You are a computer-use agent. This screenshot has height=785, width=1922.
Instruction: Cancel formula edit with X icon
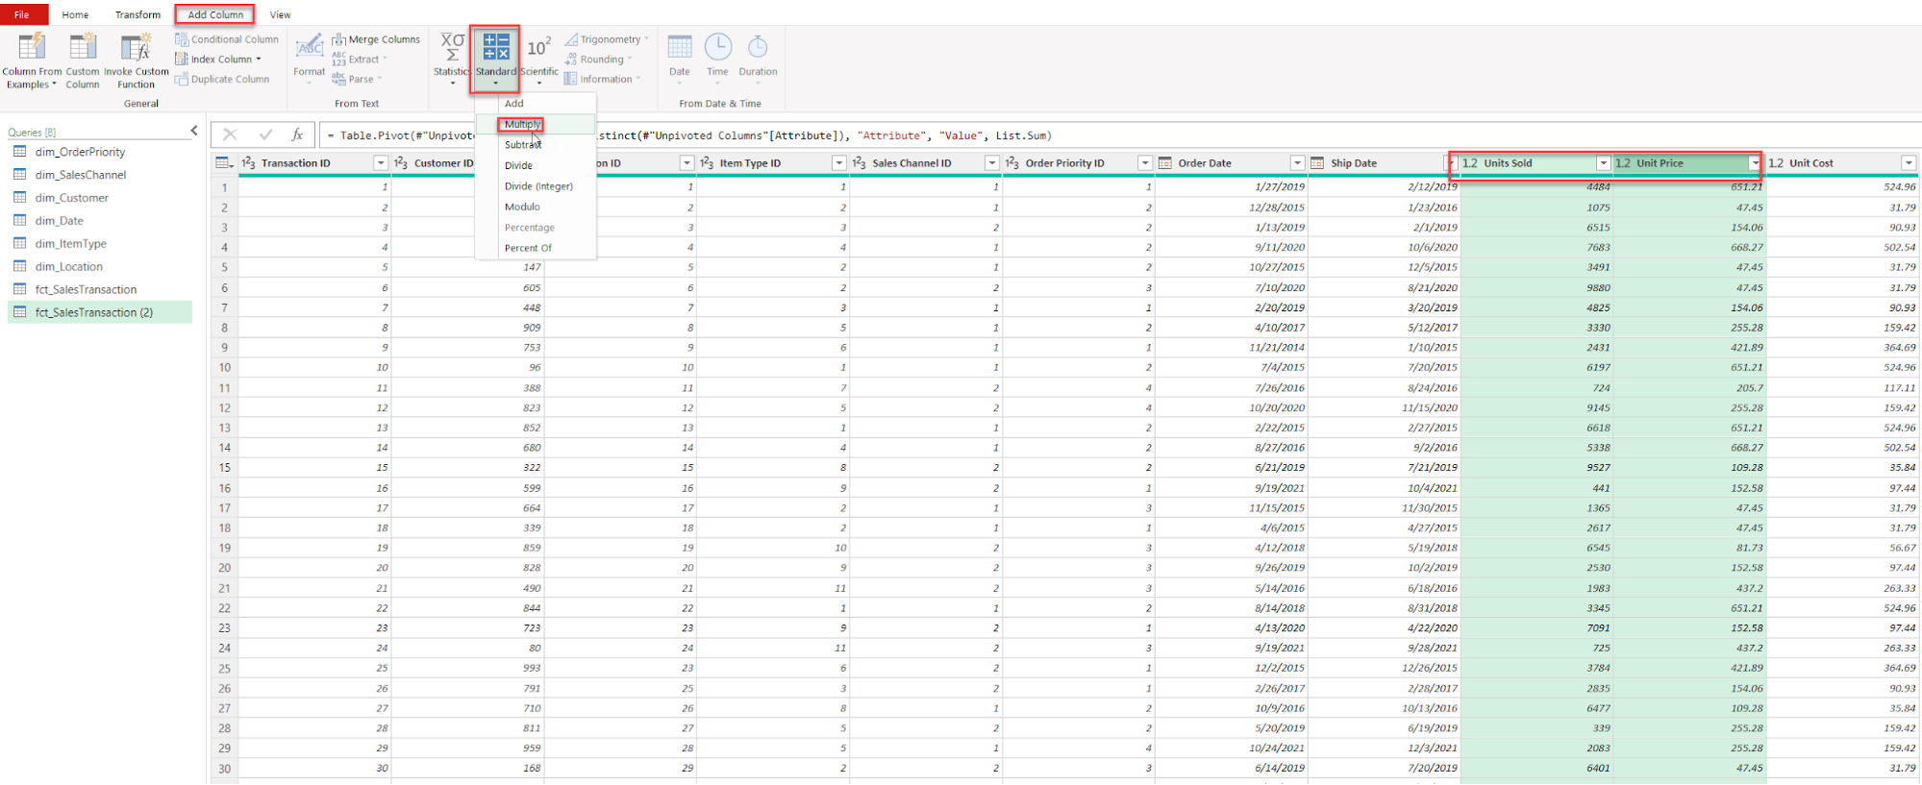(x=230, y=135)
